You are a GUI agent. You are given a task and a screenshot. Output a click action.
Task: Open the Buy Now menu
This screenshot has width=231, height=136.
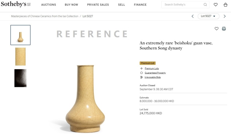pos(71,5)
